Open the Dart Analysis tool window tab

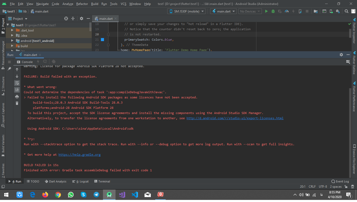55,181
